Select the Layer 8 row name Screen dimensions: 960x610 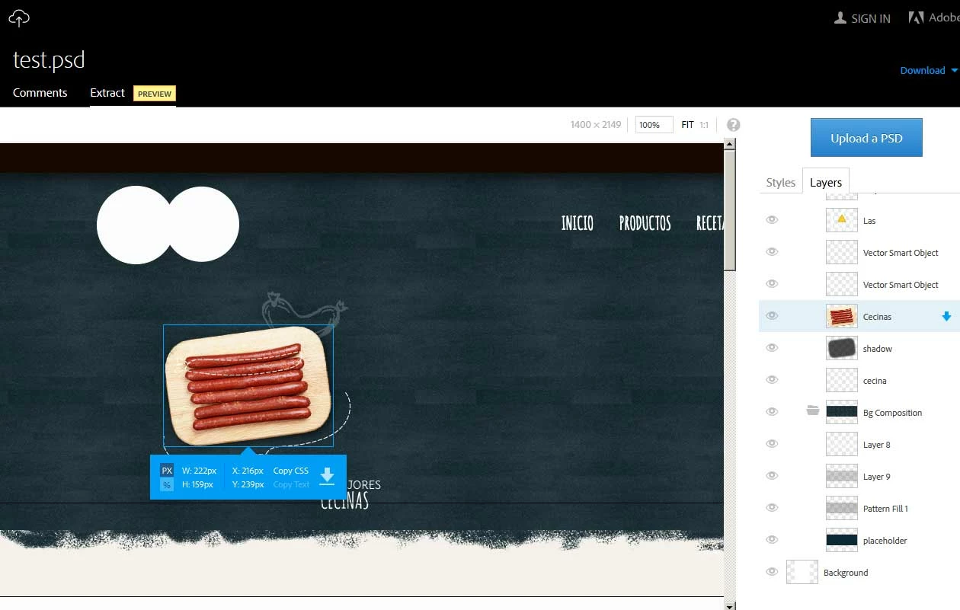(876, 445)
